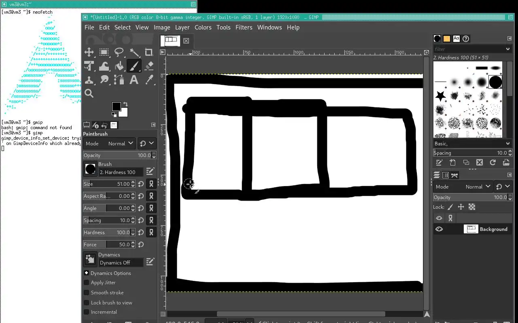Screen dimensions: 518x323
Task: Switch to the Fonts tab
Action: (x=456, y=39)
